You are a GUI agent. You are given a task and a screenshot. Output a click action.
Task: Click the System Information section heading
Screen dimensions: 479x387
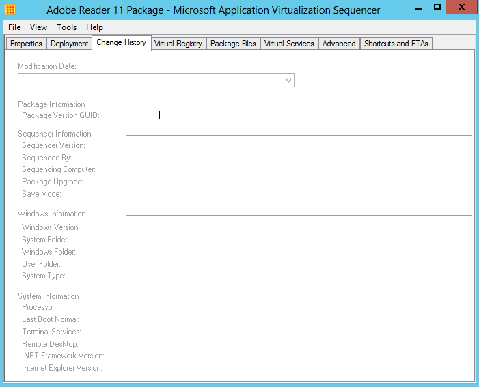coord(49,296)
